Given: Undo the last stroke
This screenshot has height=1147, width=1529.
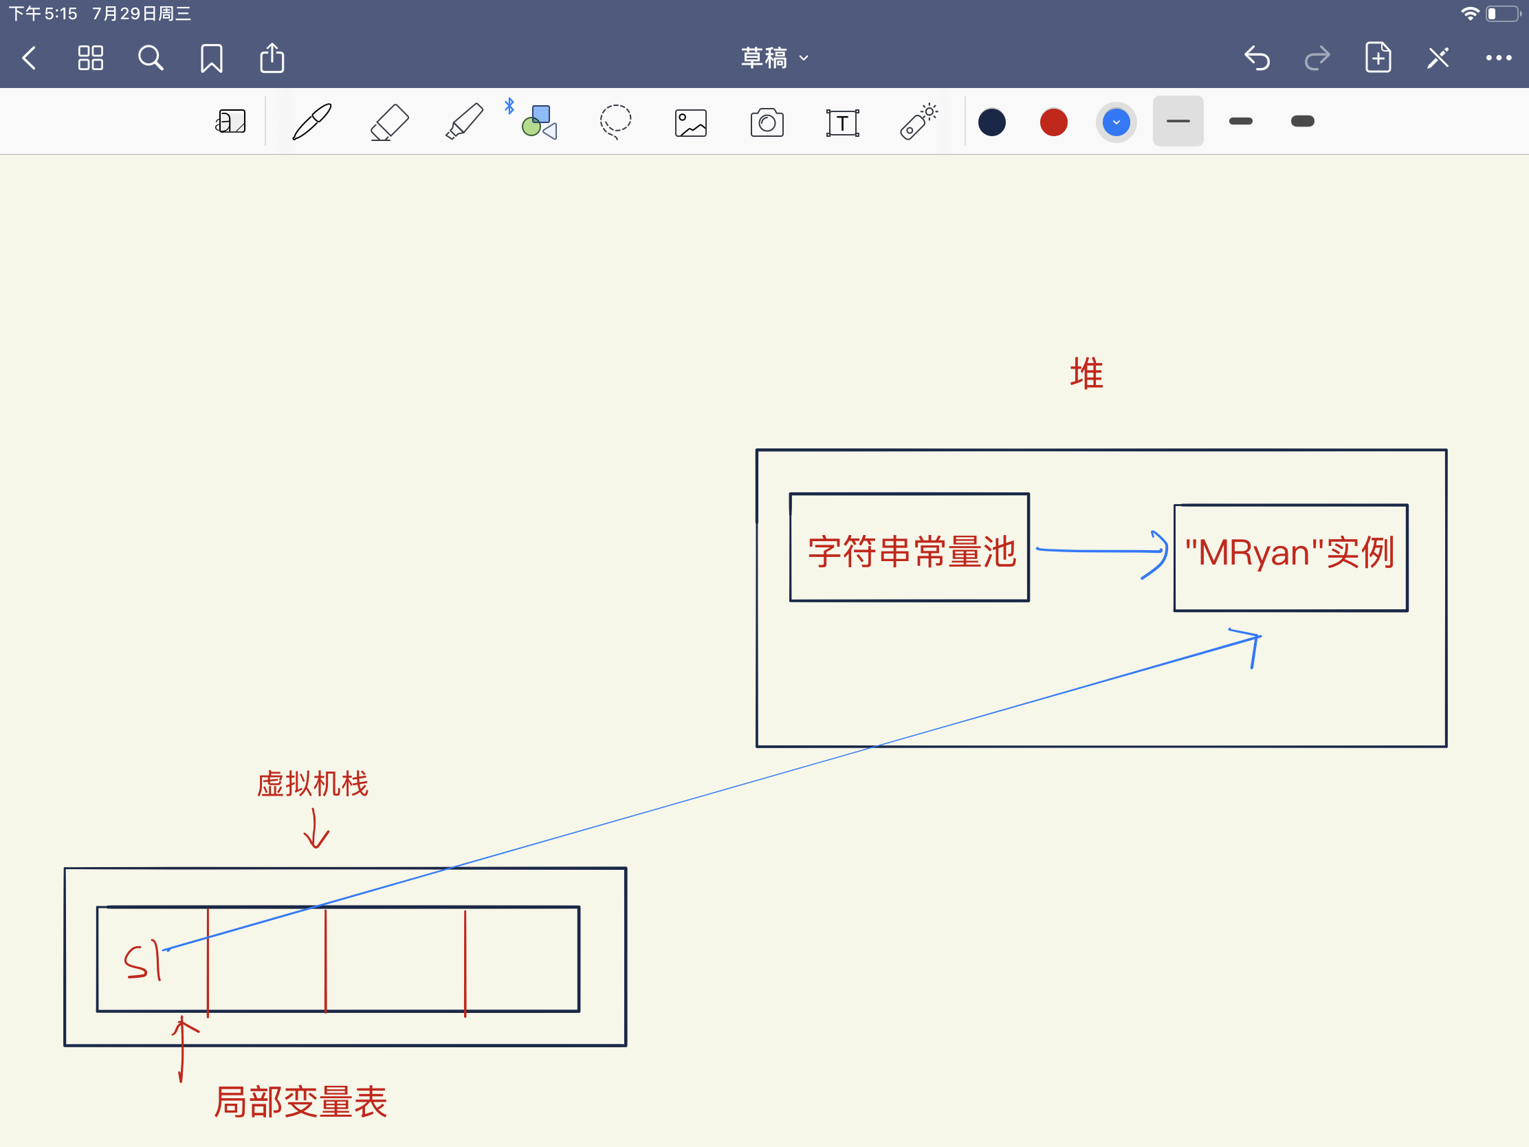Looking at the screenshot, I should [1257, 58].
